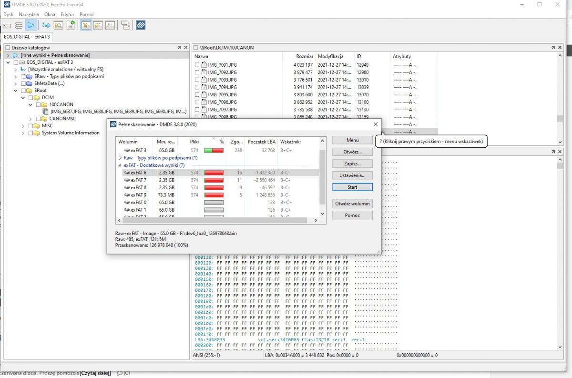Screen dimensions: 572x378
Task: Click the folder icon next to DCIM
Action: 37,98
